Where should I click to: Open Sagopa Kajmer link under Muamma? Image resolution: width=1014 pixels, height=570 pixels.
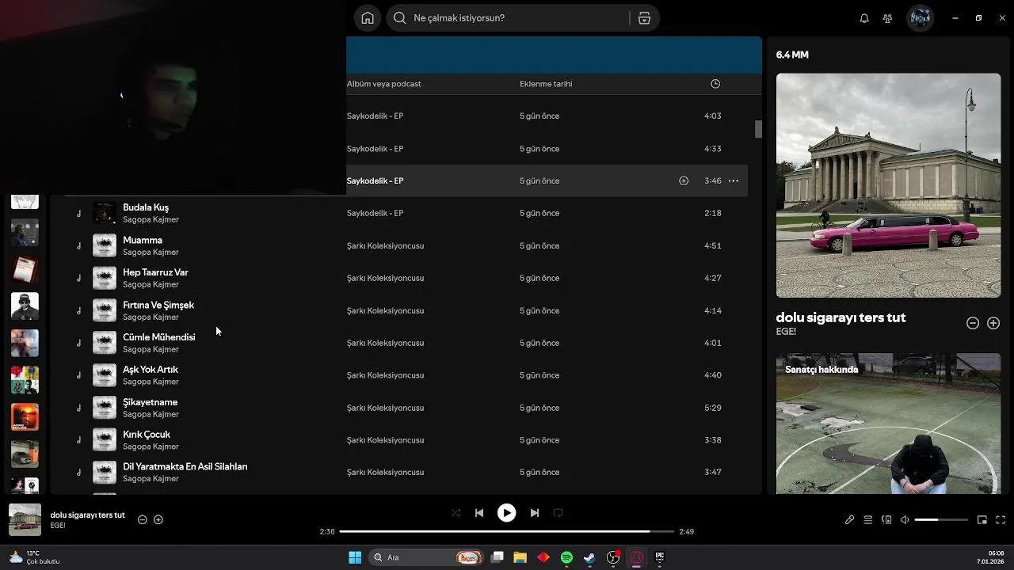click(151, 253)
